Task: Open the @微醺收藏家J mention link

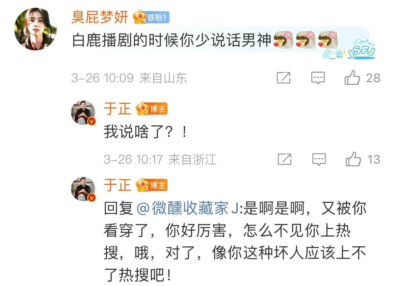Action: [188, 208]
